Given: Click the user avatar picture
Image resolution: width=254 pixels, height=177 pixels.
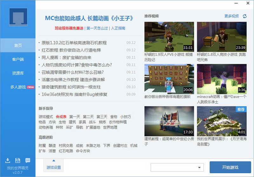Looking at the screenshot, I should click(18, 17).
